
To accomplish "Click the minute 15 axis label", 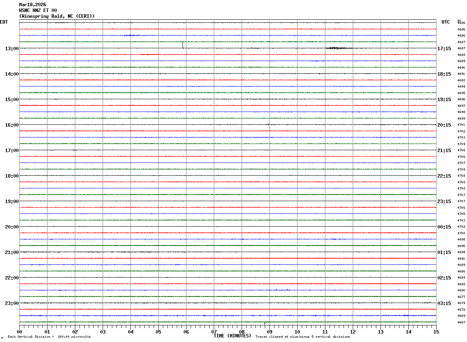I will [x=436, y=332].
